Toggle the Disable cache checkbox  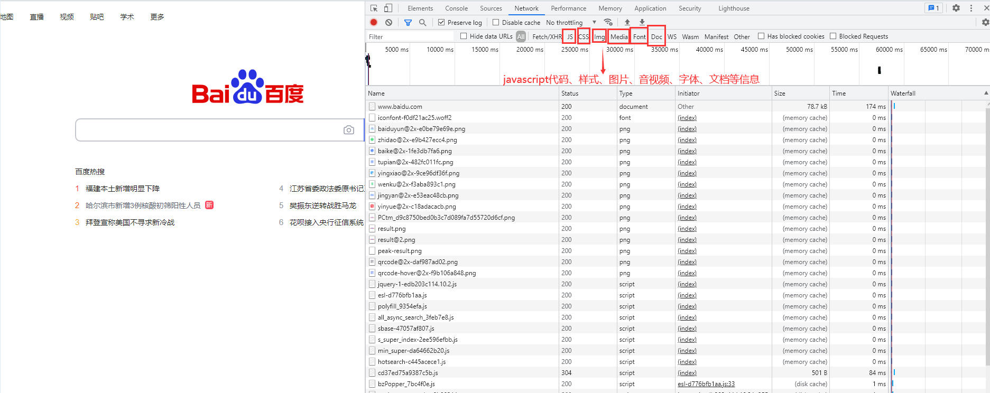point(496,22)
